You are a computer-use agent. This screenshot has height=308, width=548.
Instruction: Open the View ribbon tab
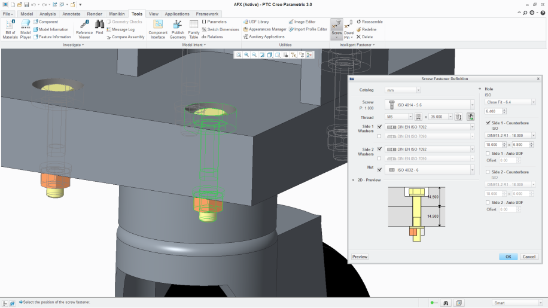click(153, 14)
